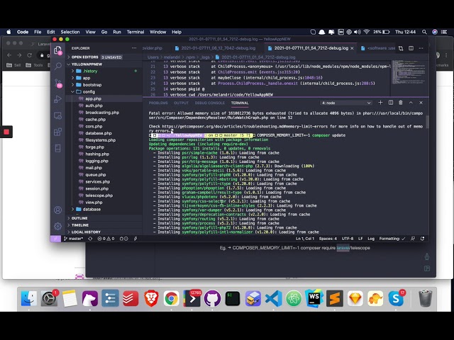Stop recording with the red button
Viewport: 454px width, 340px height.
[6, 132]
